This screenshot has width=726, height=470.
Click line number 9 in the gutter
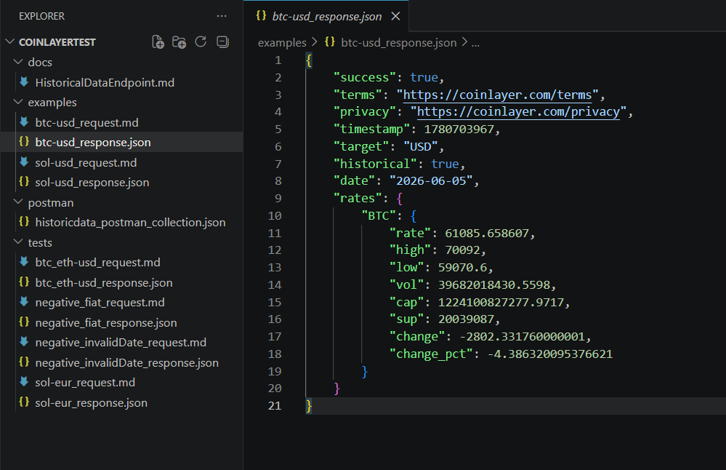pos(278,199)
